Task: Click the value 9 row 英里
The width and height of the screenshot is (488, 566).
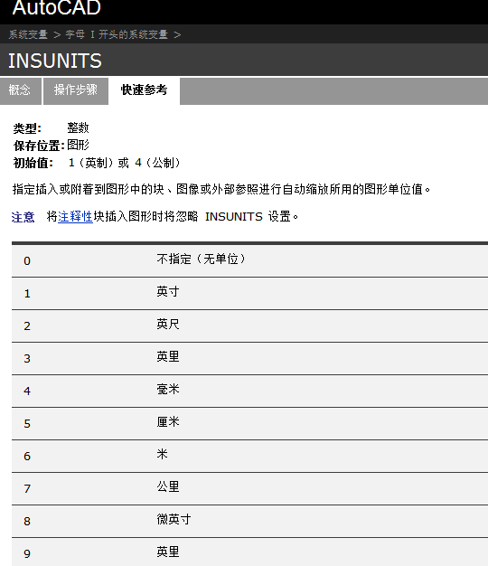Action: coord(249,552)
